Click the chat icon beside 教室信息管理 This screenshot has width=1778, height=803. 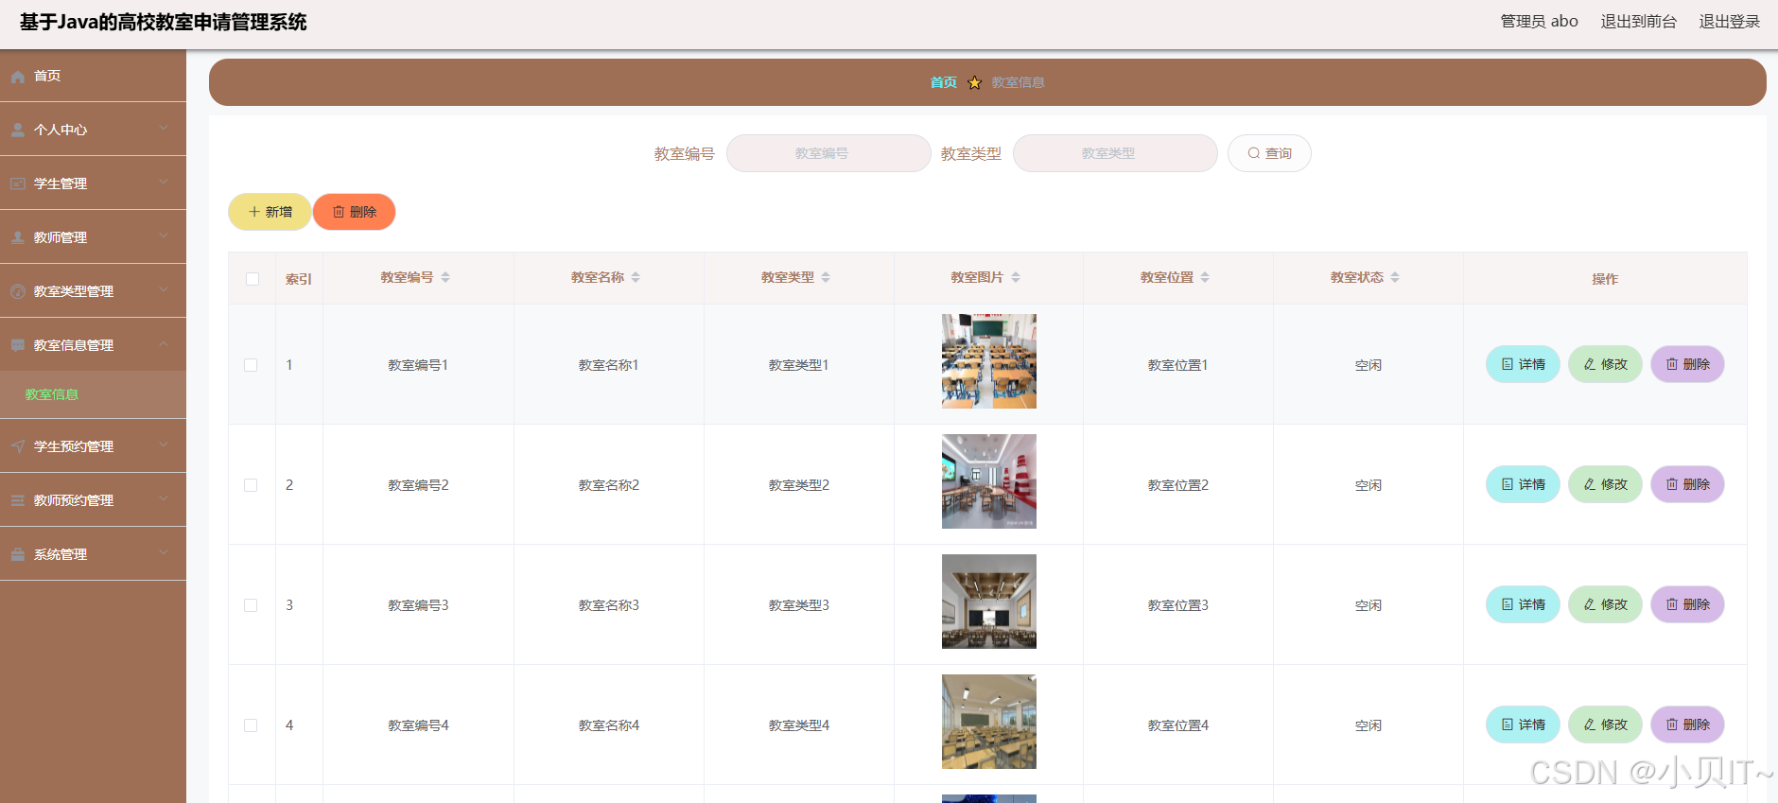coord(18,346)
